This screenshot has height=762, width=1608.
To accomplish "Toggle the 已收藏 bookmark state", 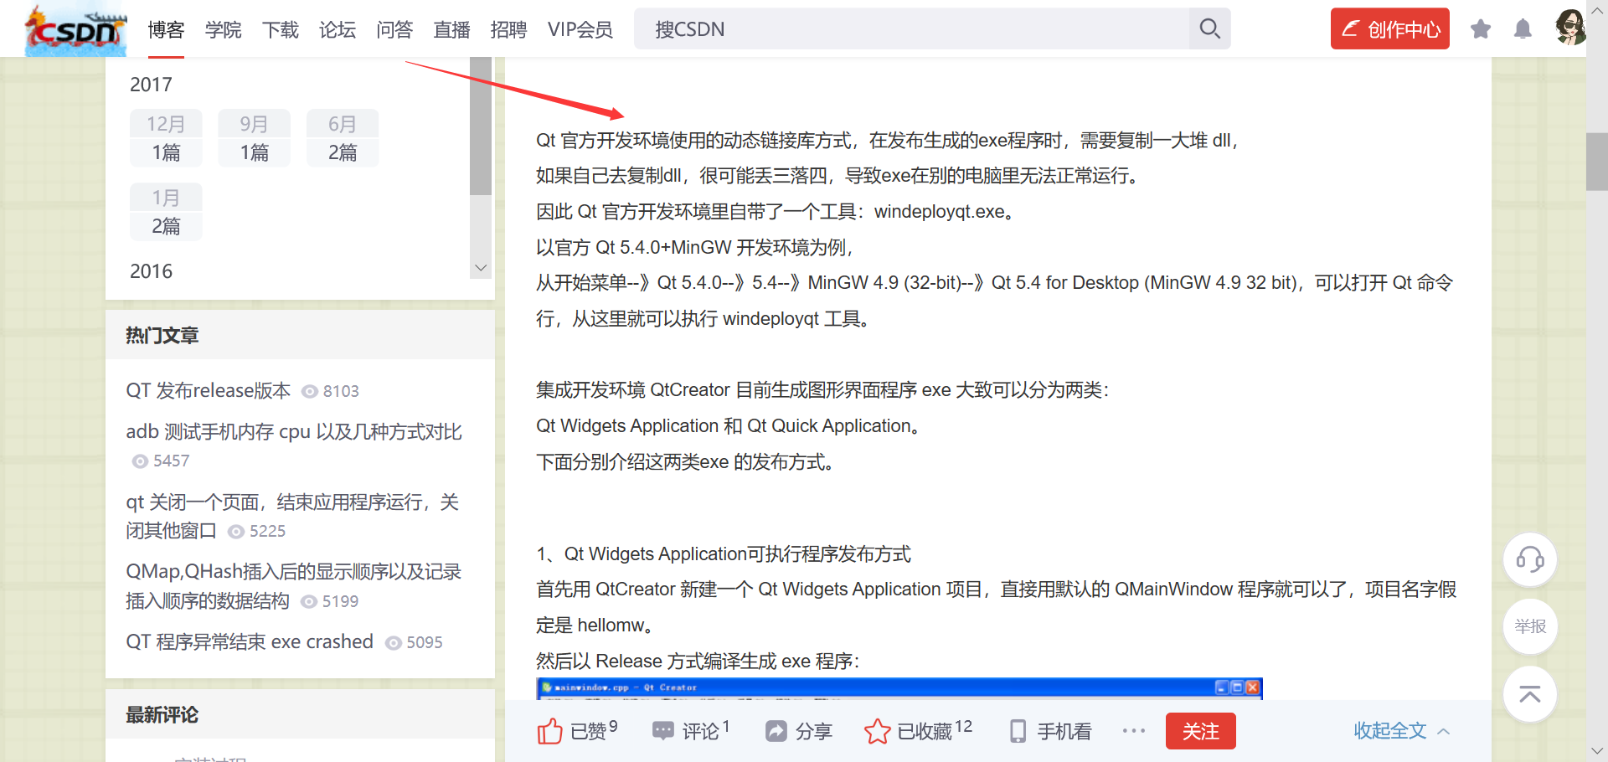I will coord(918,730).
